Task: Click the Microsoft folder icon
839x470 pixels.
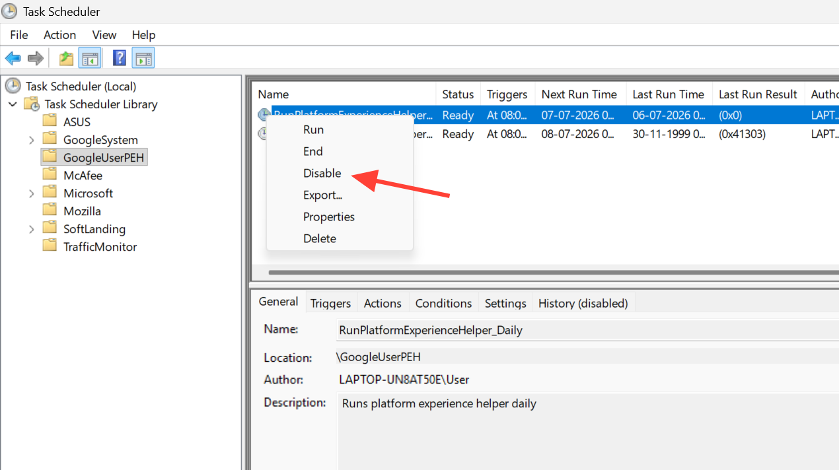Action: [50, 193]
